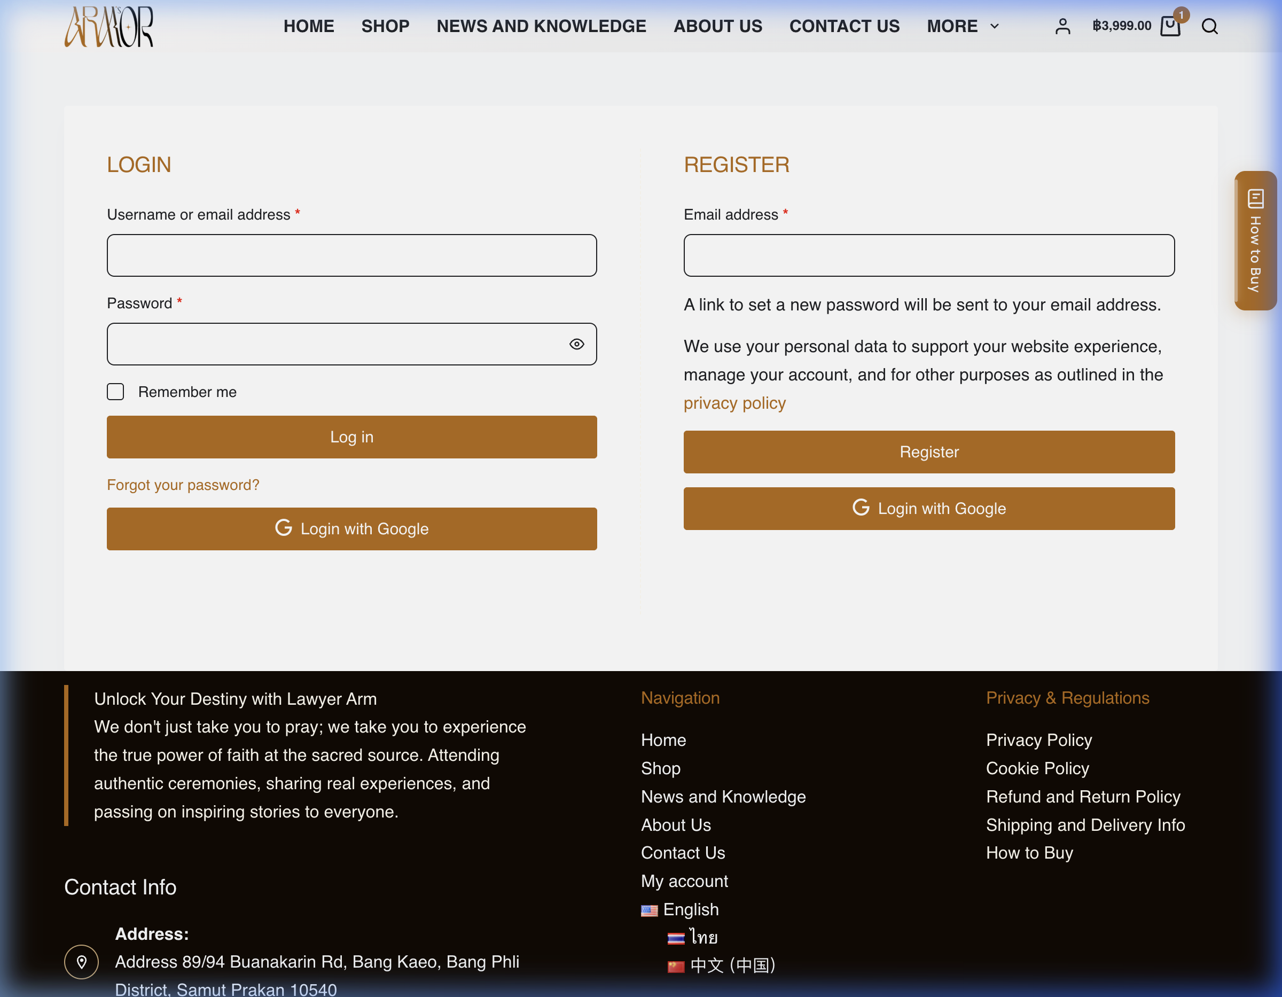Screen dimensions: 1282x997
Task: Enable the Remember me checkbox
Action: click(115, 392)
